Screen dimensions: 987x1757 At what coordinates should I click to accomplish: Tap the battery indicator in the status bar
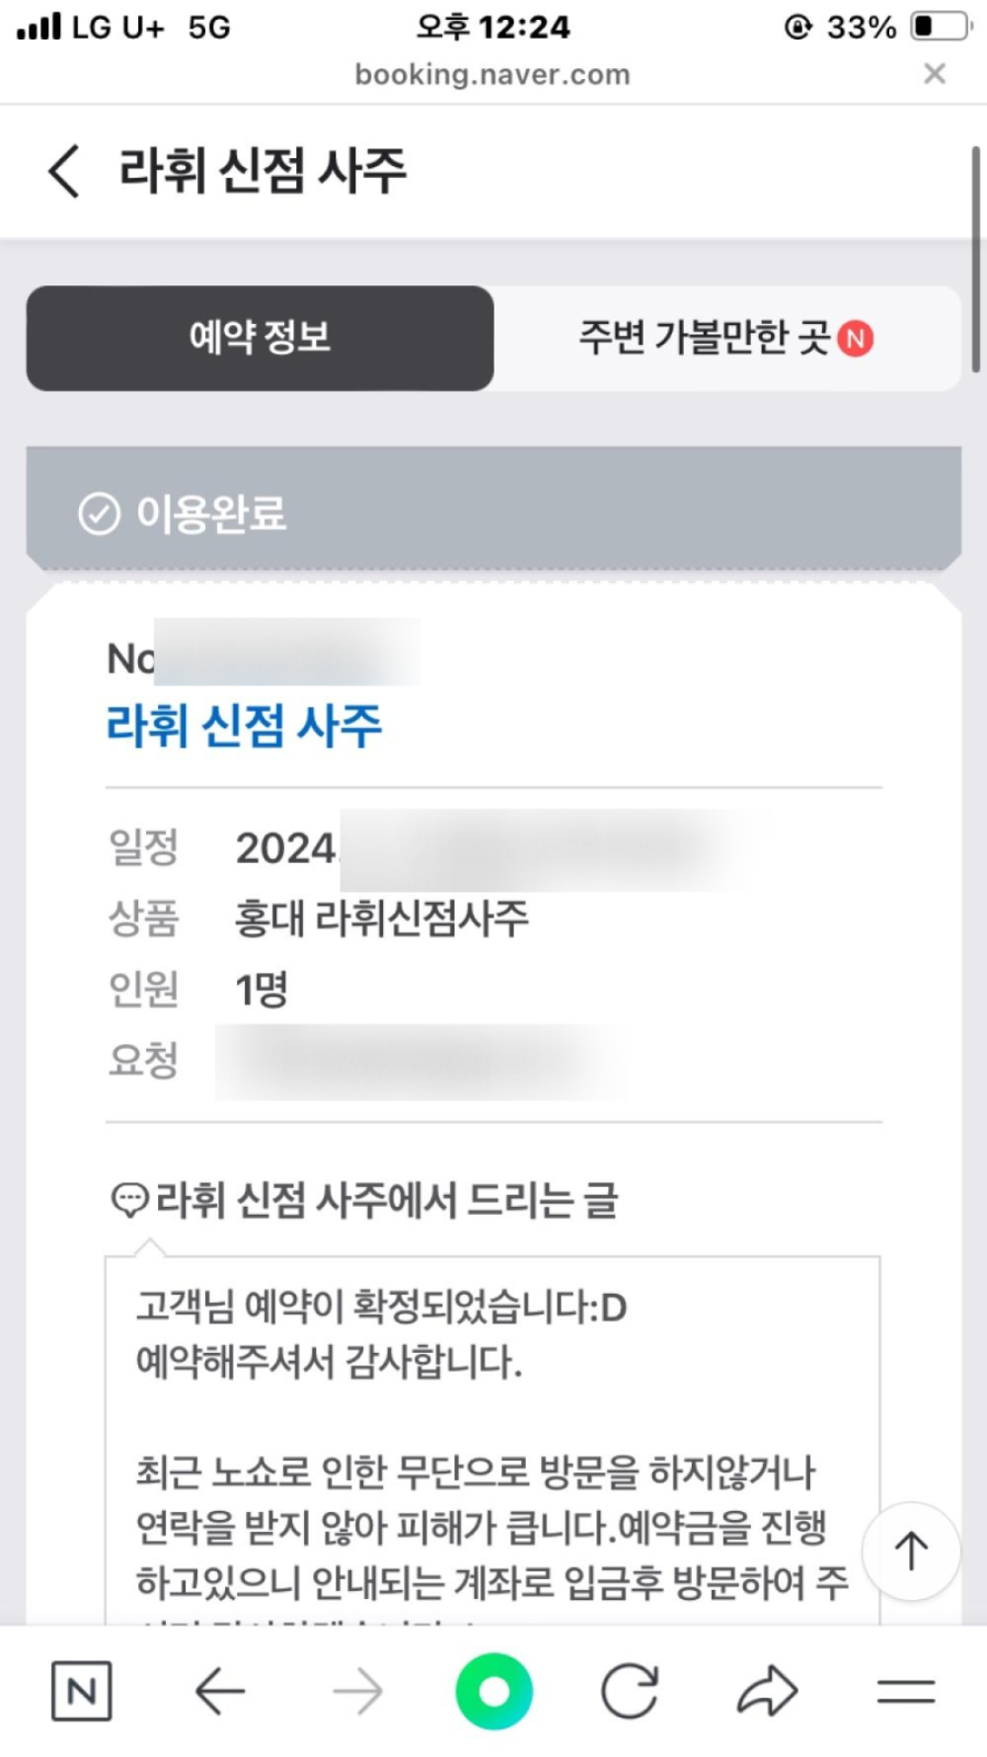point(940,26)
